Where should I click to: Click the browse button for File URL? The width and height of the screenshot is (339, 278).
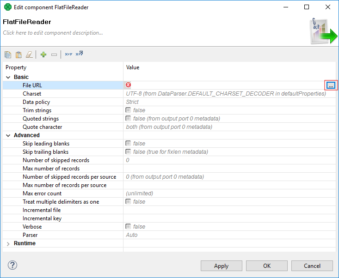331,85
